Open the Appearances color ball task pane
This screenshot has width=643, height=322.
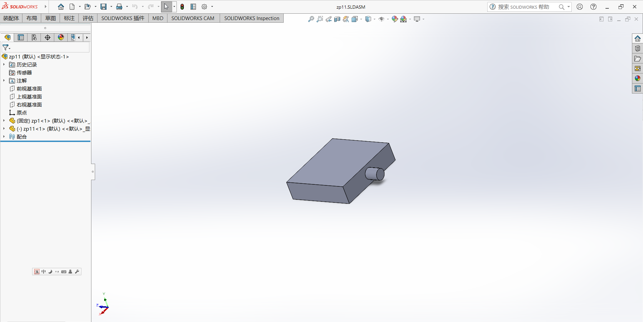pyautogui.click(x=637, y=78)
